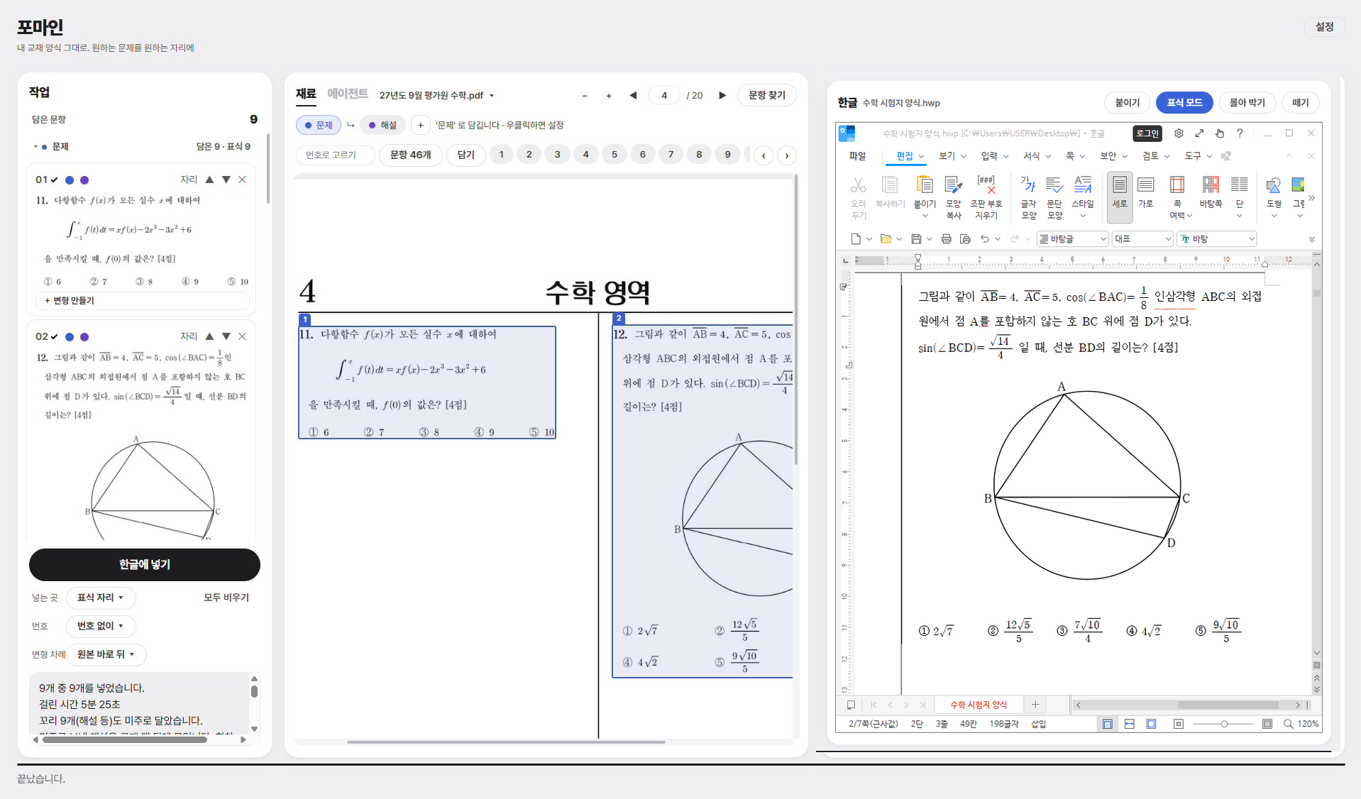Select the magnifier zoom icon next to 120%
This screenshot has width=1361, height=799.
tap(1288, 724)
